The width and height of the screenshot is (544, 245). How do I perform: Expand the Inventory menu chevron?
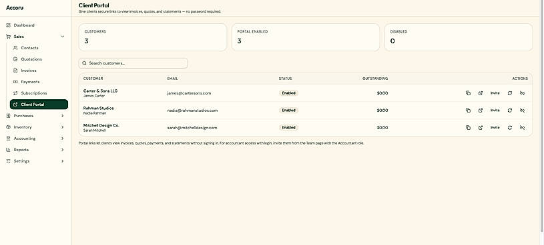(x=63, y=127)
